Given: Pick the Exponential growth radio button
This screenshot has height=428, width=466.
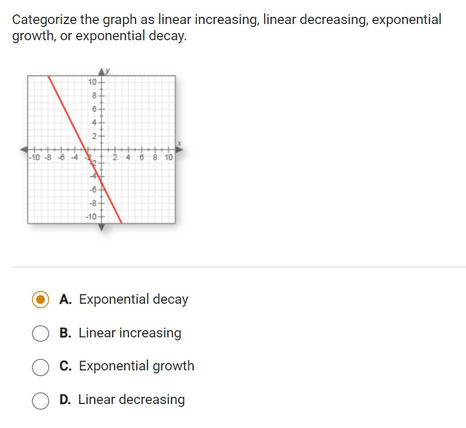Looking at the screenshot, I should 40,367.
